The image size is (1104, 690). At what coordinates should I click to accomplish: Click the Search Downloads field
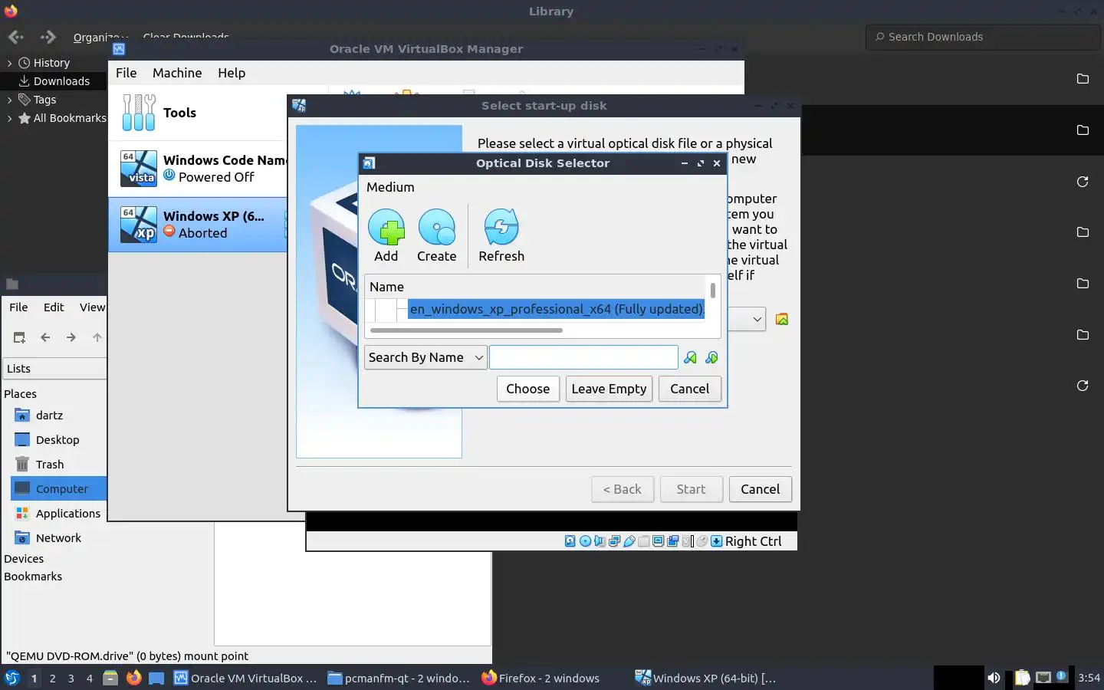[984, 37]
